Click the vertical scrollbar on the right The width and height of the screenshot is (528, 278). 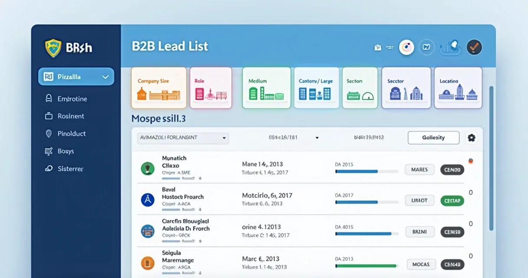[x=492, y=158]
